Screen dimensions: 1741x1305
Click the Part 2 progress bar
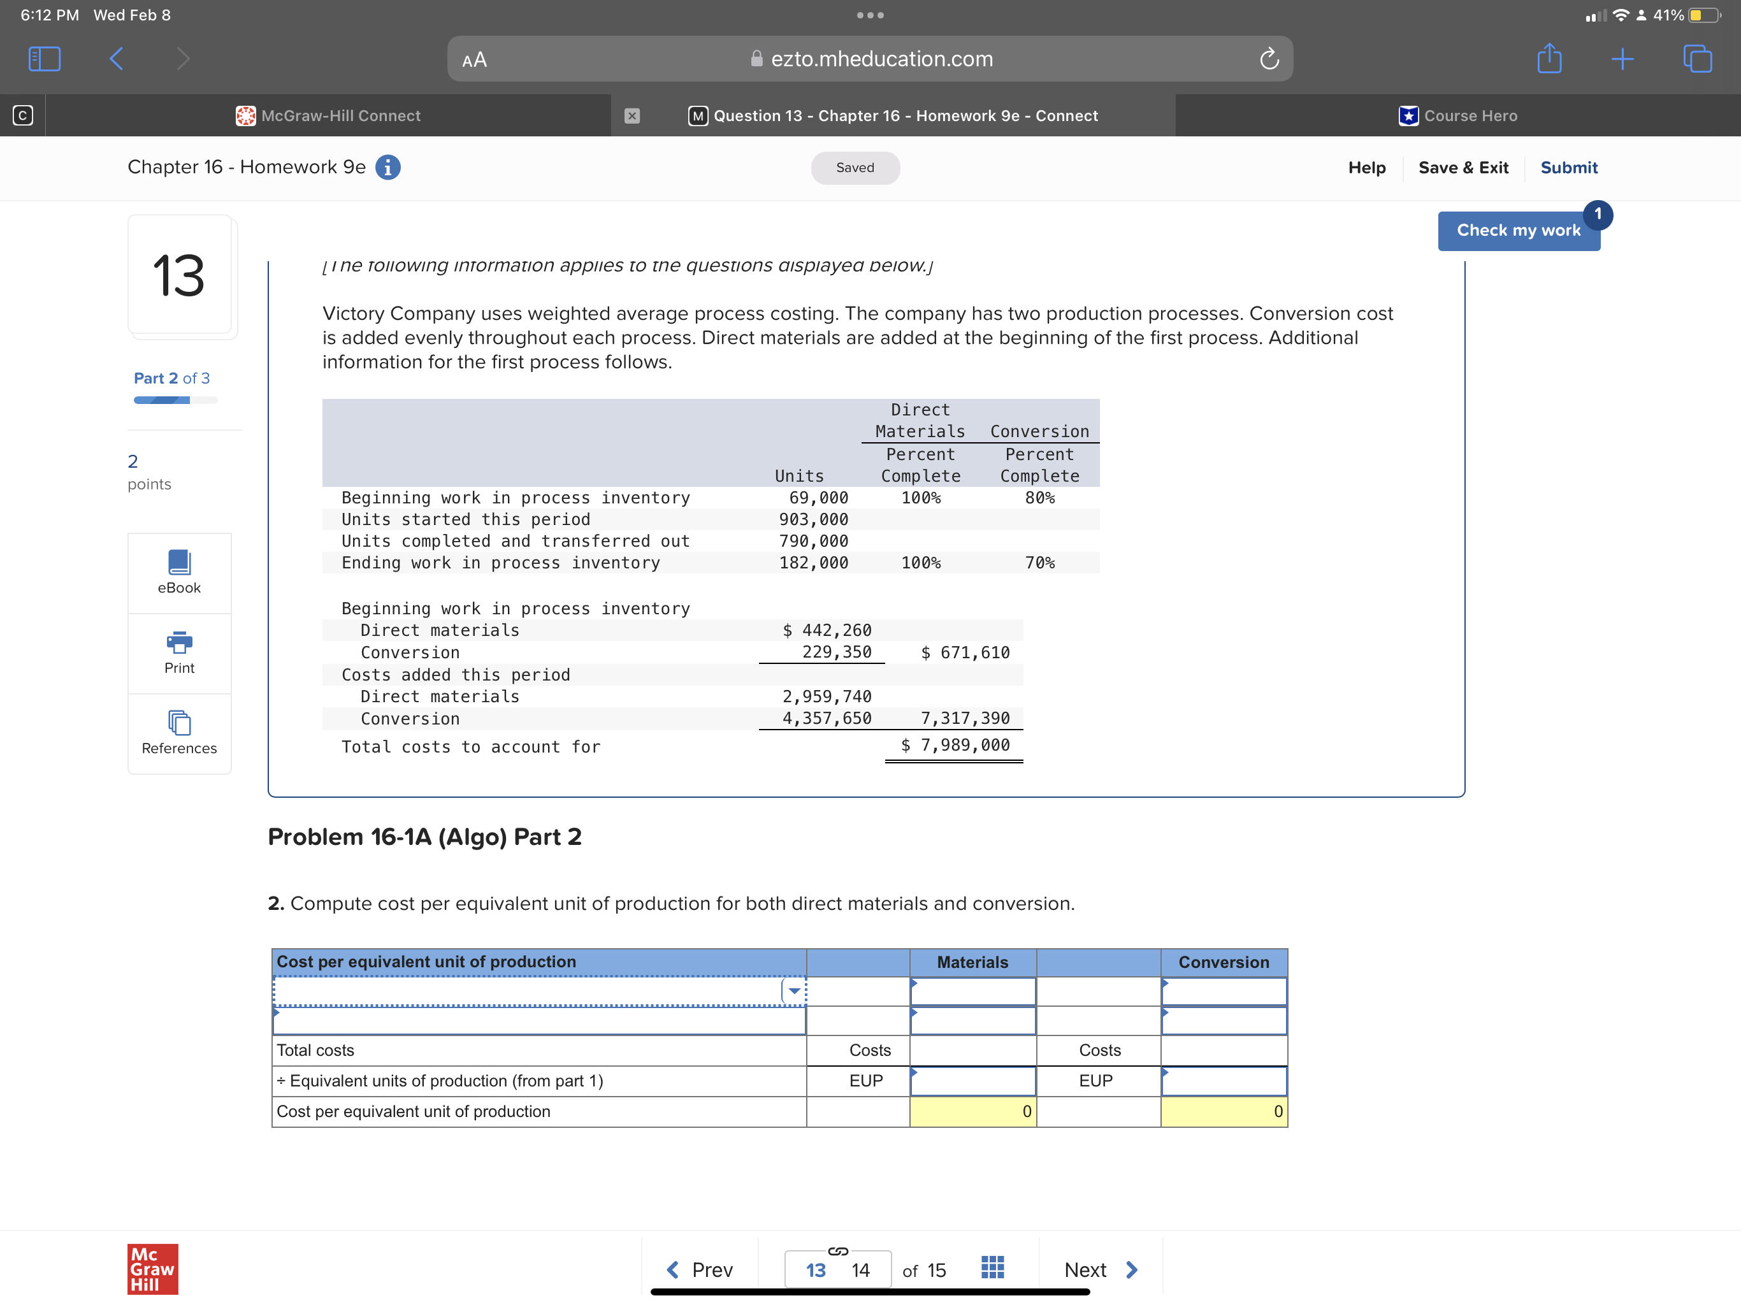175,400
